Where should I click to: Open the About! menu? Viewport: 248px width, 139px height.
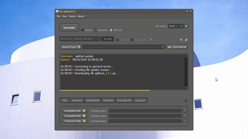81,16
